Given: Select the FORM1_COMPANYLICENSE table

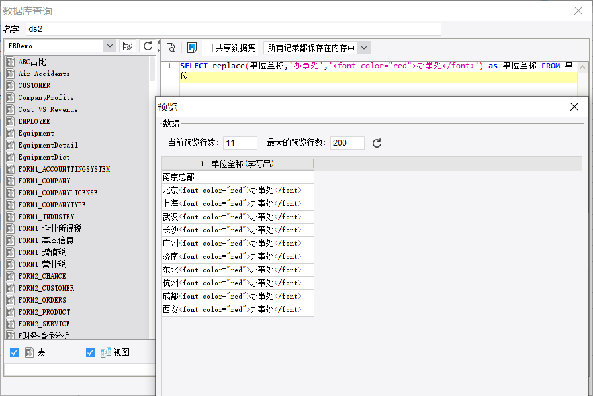Looking at the screenshot, I should click(x=77, y=193).
